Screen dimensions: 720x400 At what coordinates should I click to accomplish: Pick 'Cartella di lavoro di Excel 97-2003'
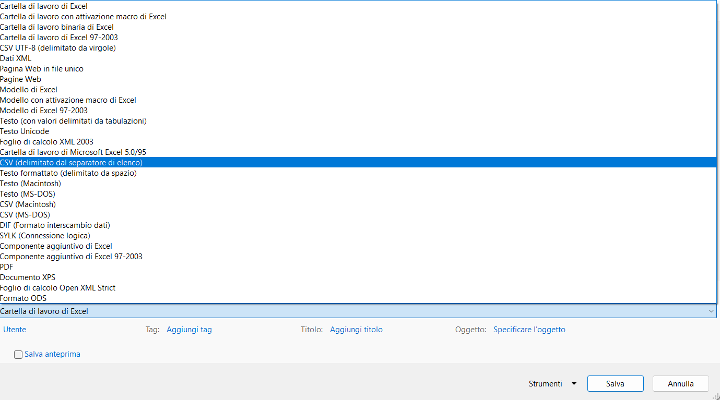pyautogui.click(x=358, y=38)
